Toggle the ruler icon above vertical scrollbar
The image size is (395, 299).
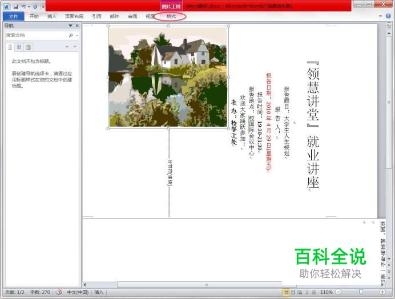(x=389, y=26)
